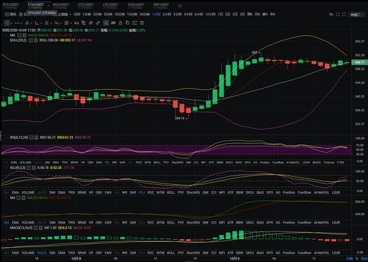Expand the line tool dropdown arrow
Screen dimensions: 368x262
click(21, 23)
